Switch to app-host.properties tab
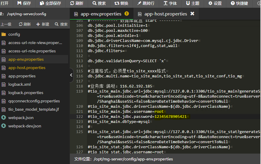This screenshot has height=164, width=261. [x=166, y=14]
